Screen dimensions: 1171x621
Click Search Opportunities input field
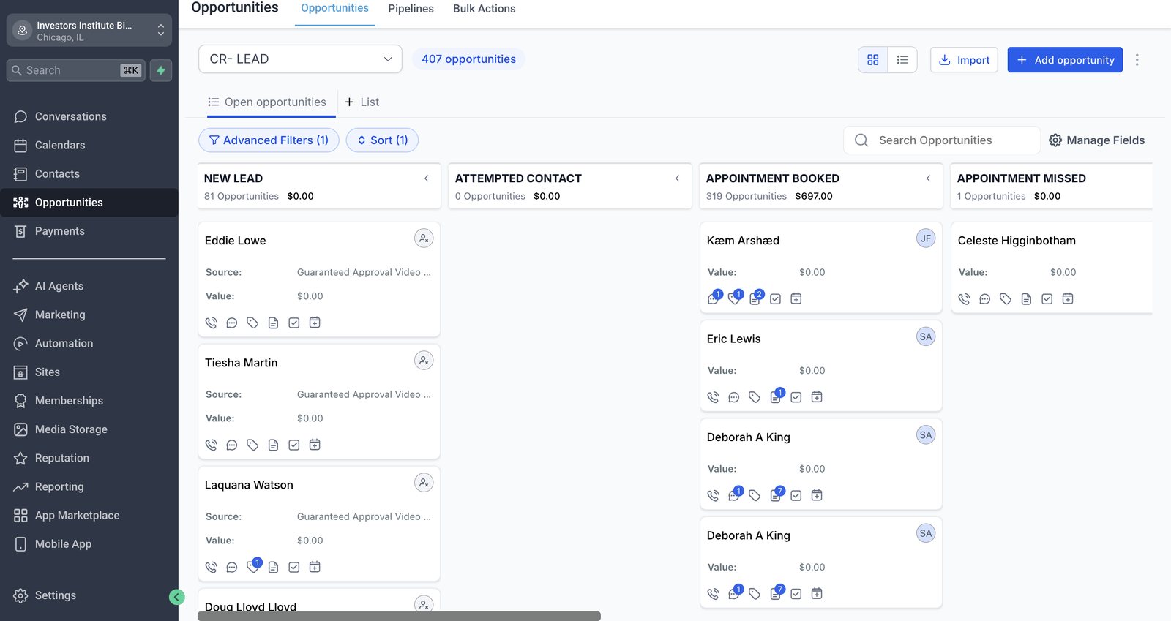942,140
